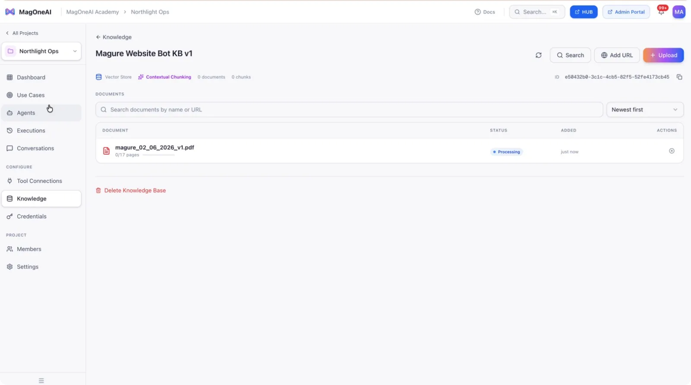Click the Search button beside Add URL
This screenshot has height=385, width=691.
[x=570, y=55]
